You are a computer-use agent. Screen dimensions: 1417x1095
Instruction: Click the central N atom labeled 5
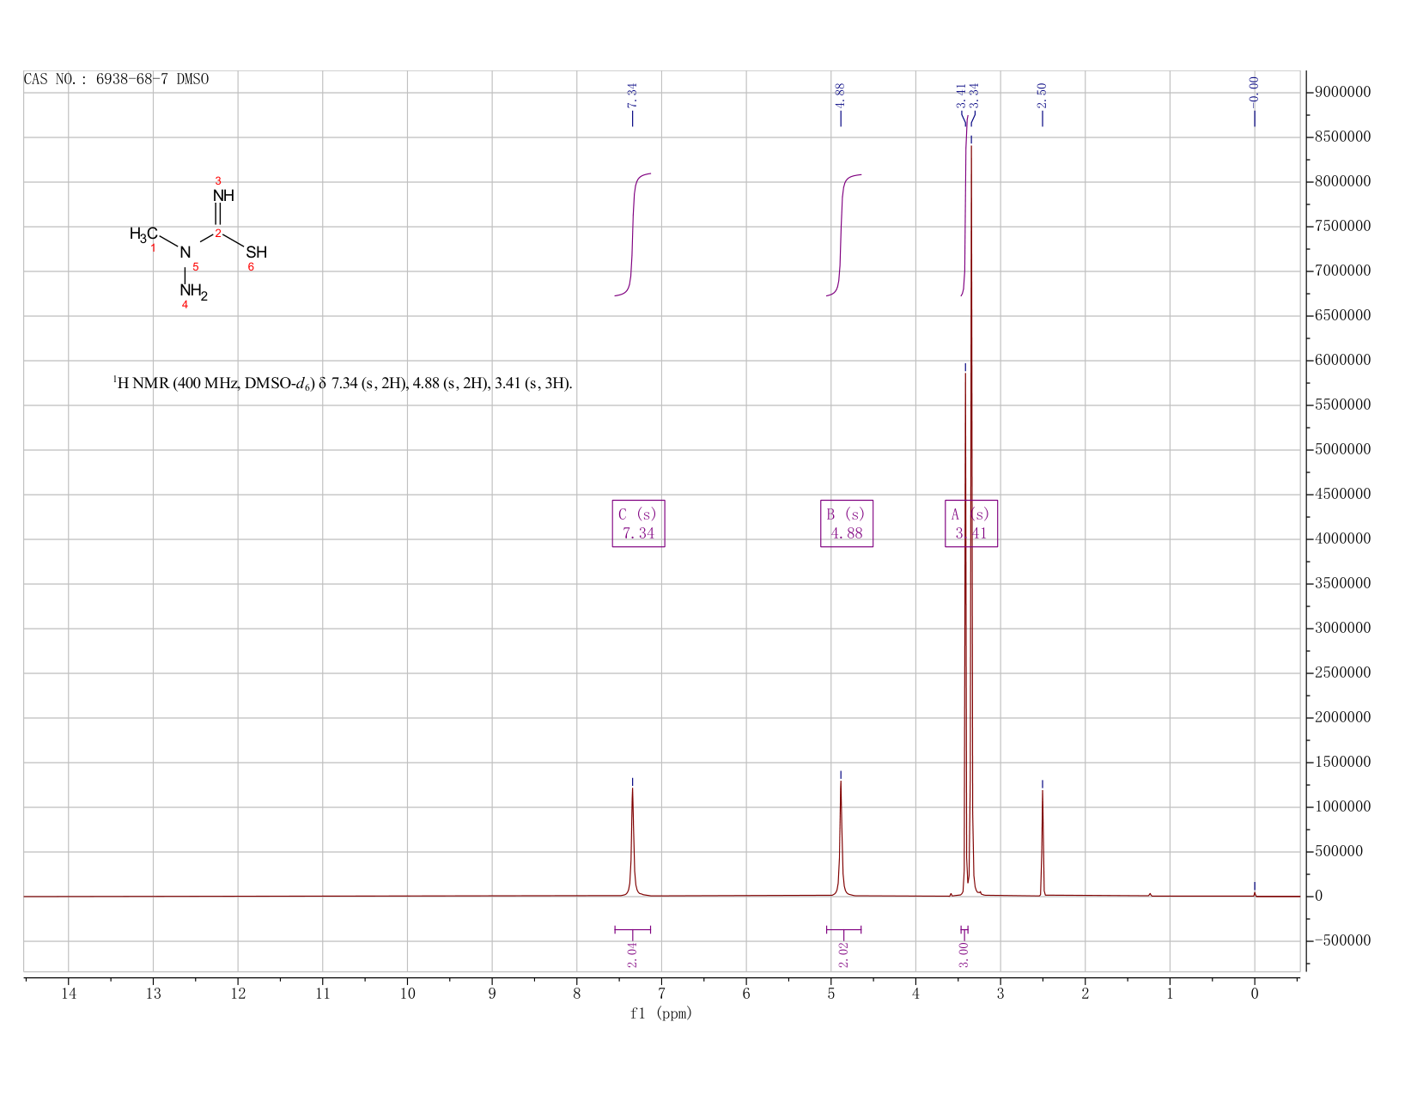click(185, 252)
